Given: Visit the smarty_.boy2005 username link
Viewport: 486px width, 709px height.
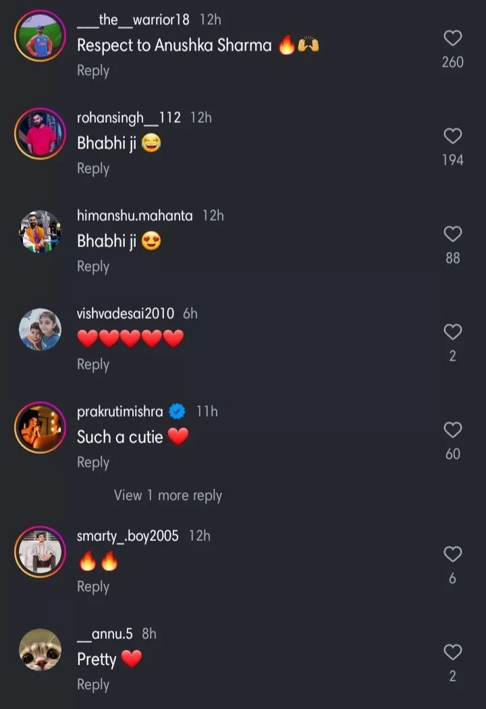Looking at the screenshot, I should coord(128,535).
